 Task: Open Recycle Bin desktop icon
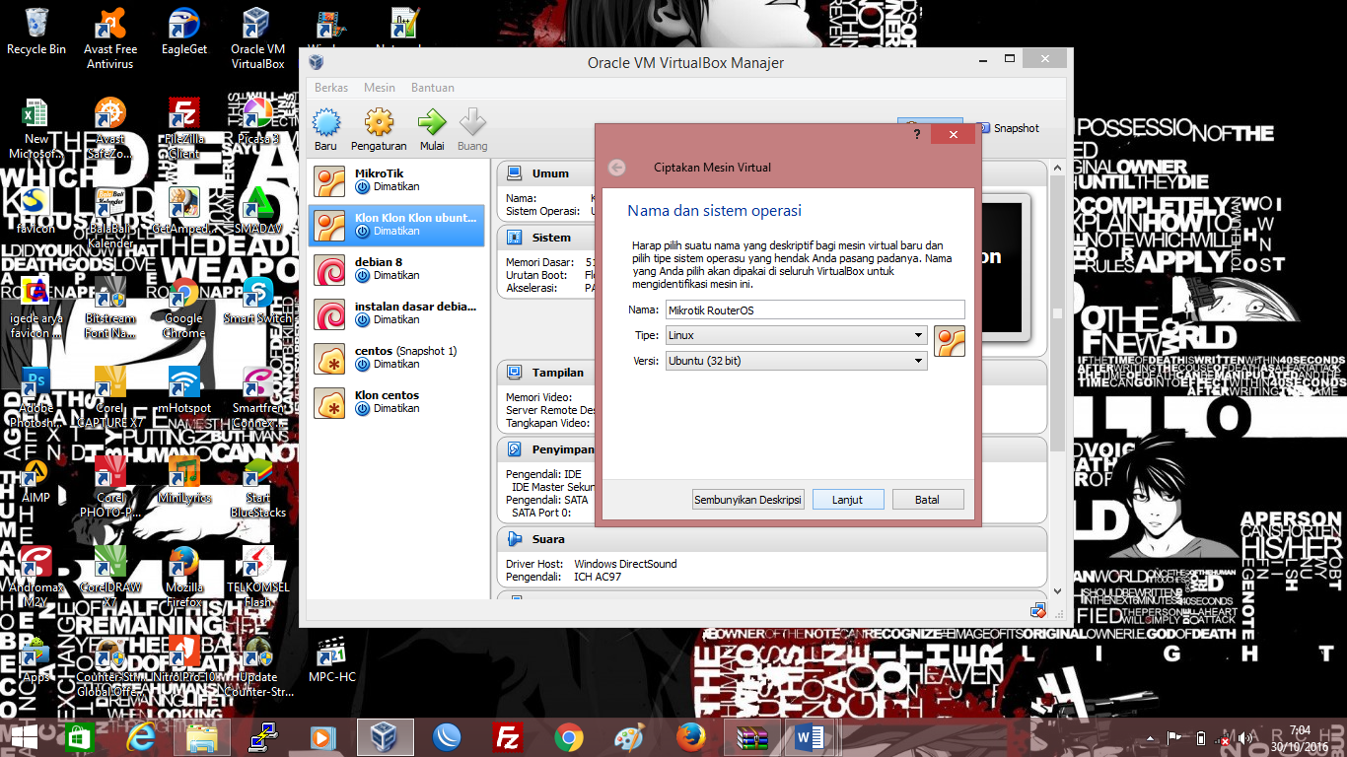[x=36, y=32]
